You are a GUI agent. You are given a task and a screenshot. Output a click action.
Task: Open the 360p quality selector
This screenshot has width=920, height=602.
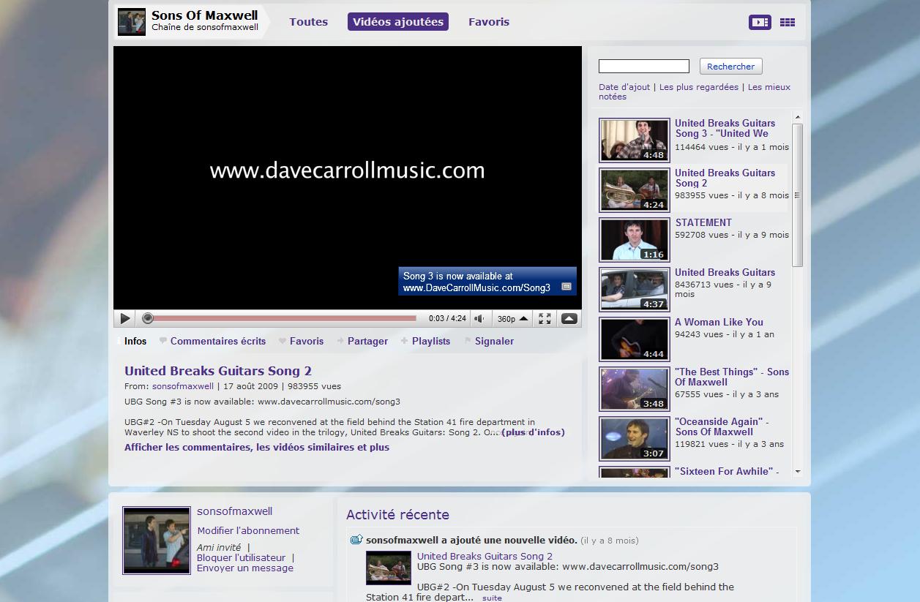pyautogui.click(x=512, y=319)
